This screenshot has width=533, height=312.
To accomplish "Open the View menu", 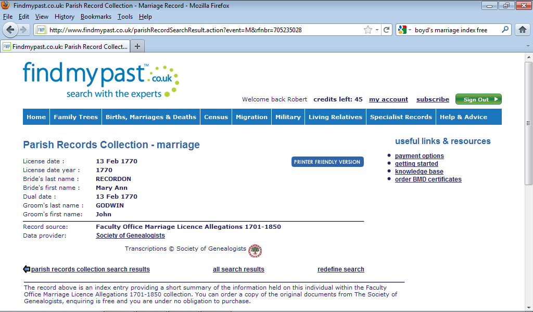I will 42,17.
